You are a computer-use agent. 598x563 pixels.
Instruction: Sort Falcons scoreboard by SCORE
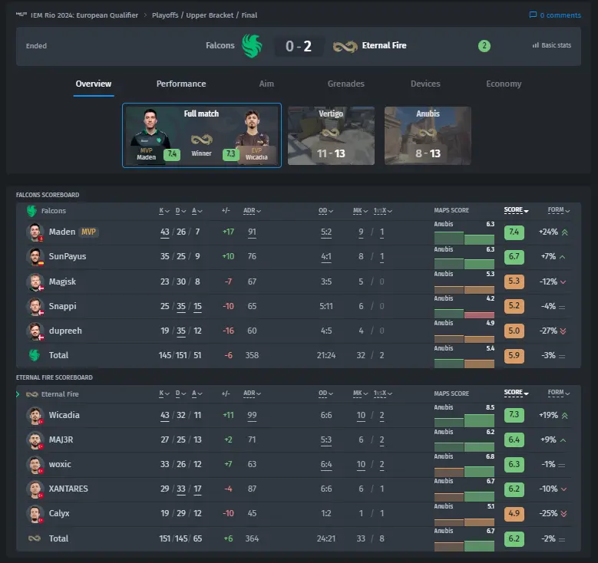tap(516, 210)
